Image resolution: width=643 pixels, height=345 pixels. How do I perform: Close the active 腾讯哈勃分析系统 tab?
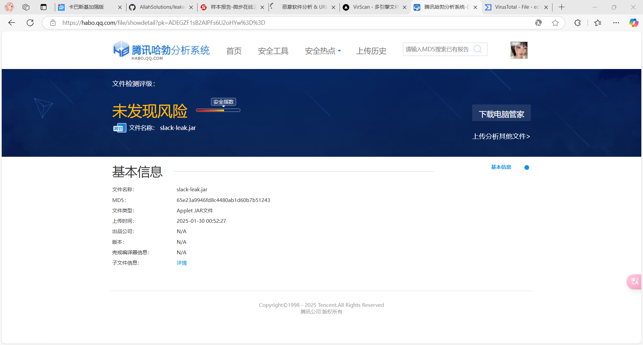tap(475, 7)
